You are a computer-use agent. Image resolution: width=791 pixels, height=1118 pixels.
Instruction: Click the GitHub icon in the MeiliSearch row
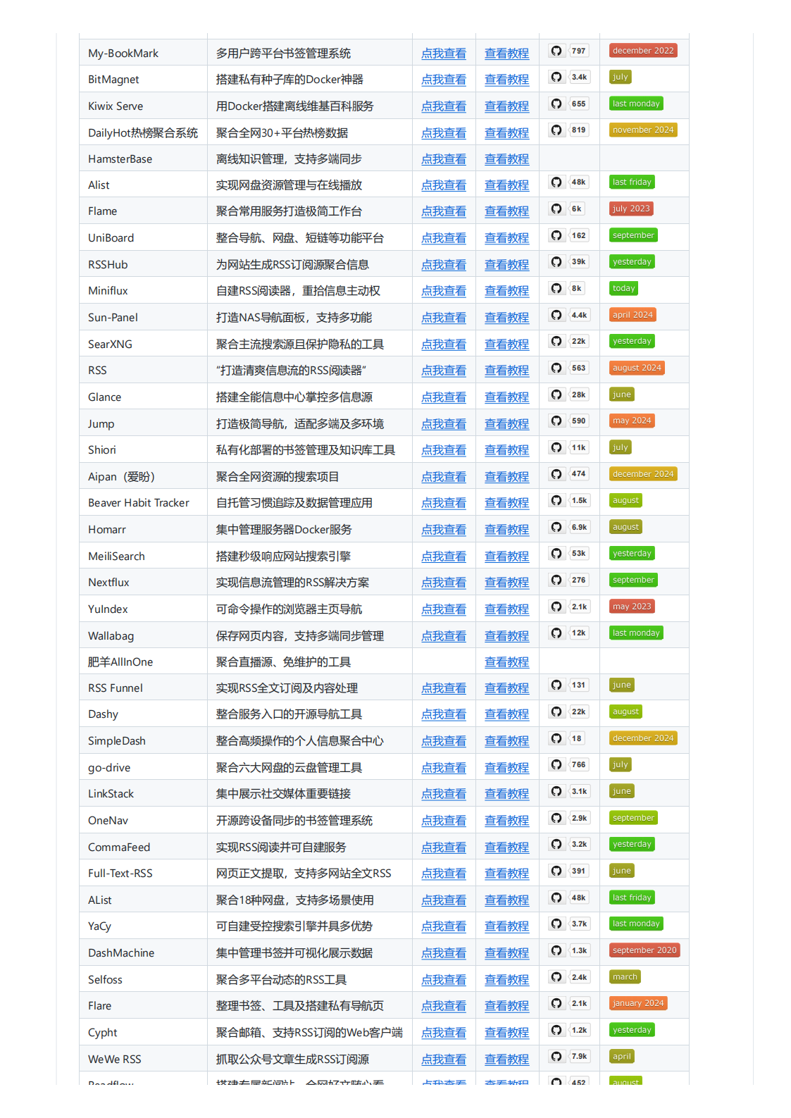click(x=556, y=553)
